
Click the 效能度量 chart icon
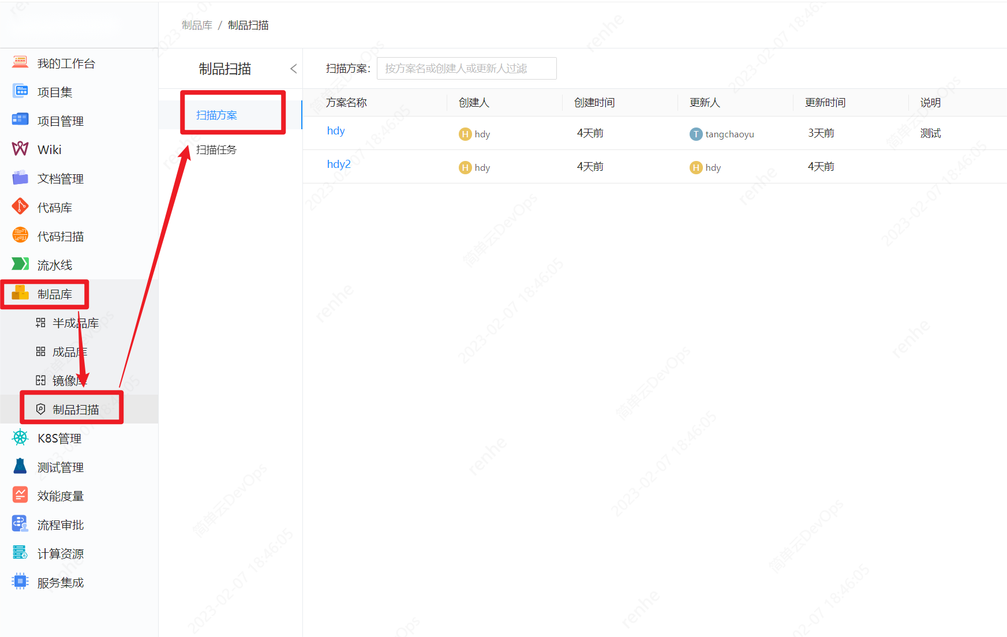click(20, 495)
